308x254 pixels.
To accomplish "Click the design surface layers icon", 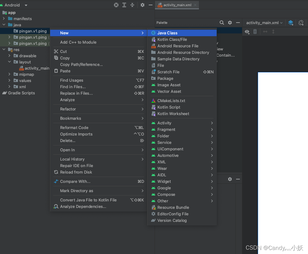I will [291, 23].
